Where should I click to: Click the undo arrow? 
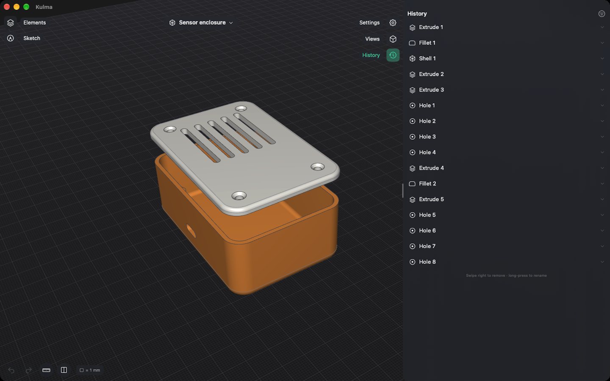click(x=11, y=370)
